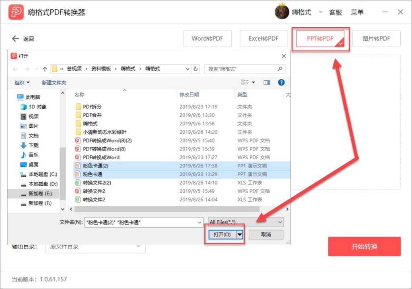Click the dialog forward navigation arrow

(x=27, y=69)
